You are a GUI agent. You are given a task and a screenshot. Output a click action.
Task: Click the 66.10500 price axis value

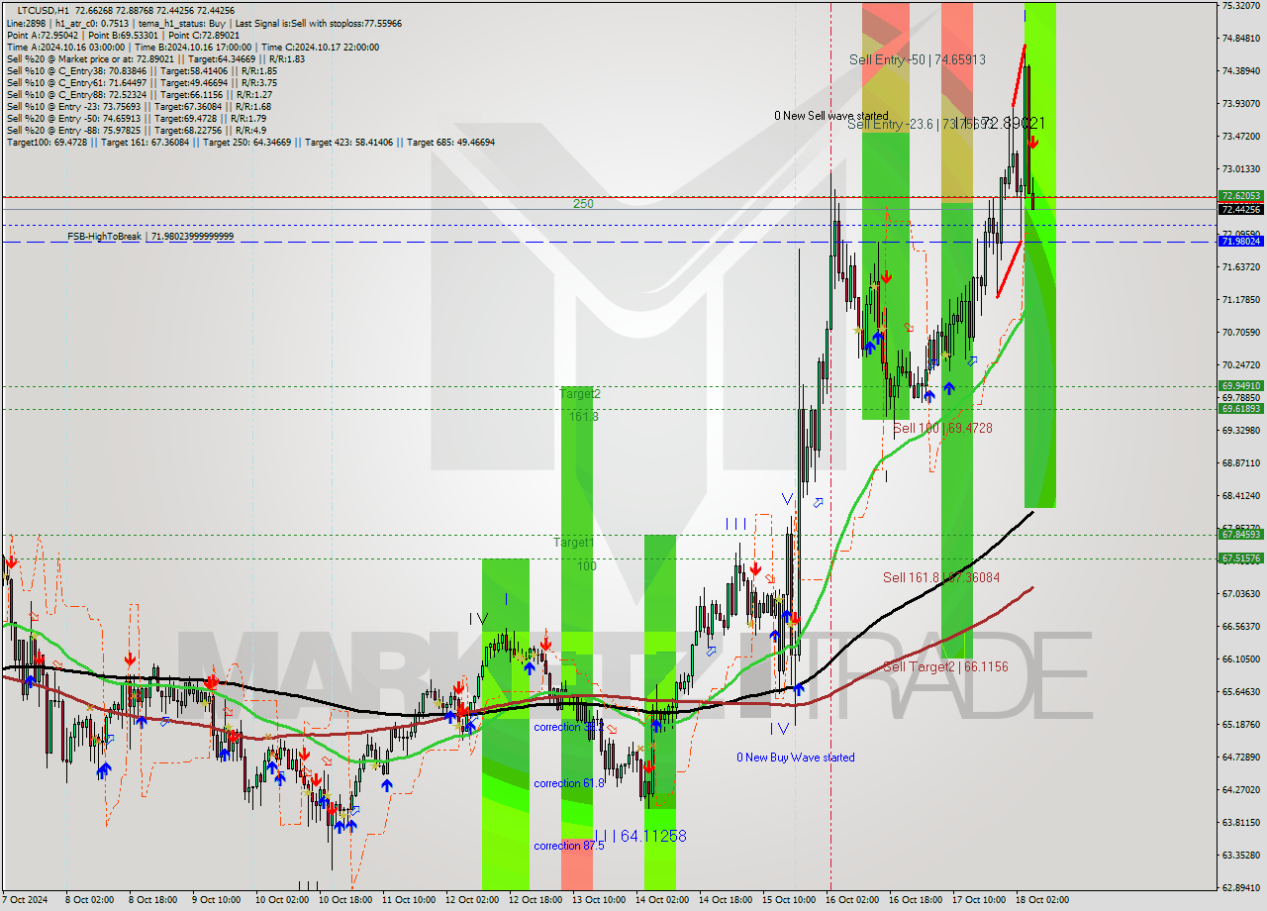point(1241,658)
